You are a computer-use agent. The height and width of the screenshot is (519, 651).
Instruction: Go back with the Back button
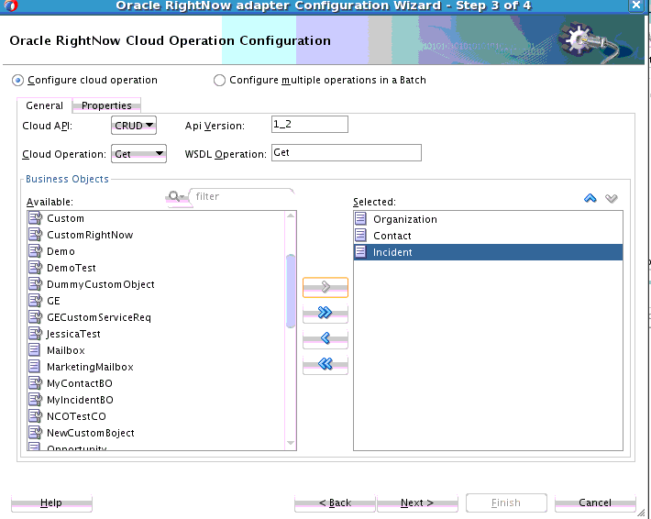coord(335,502)
